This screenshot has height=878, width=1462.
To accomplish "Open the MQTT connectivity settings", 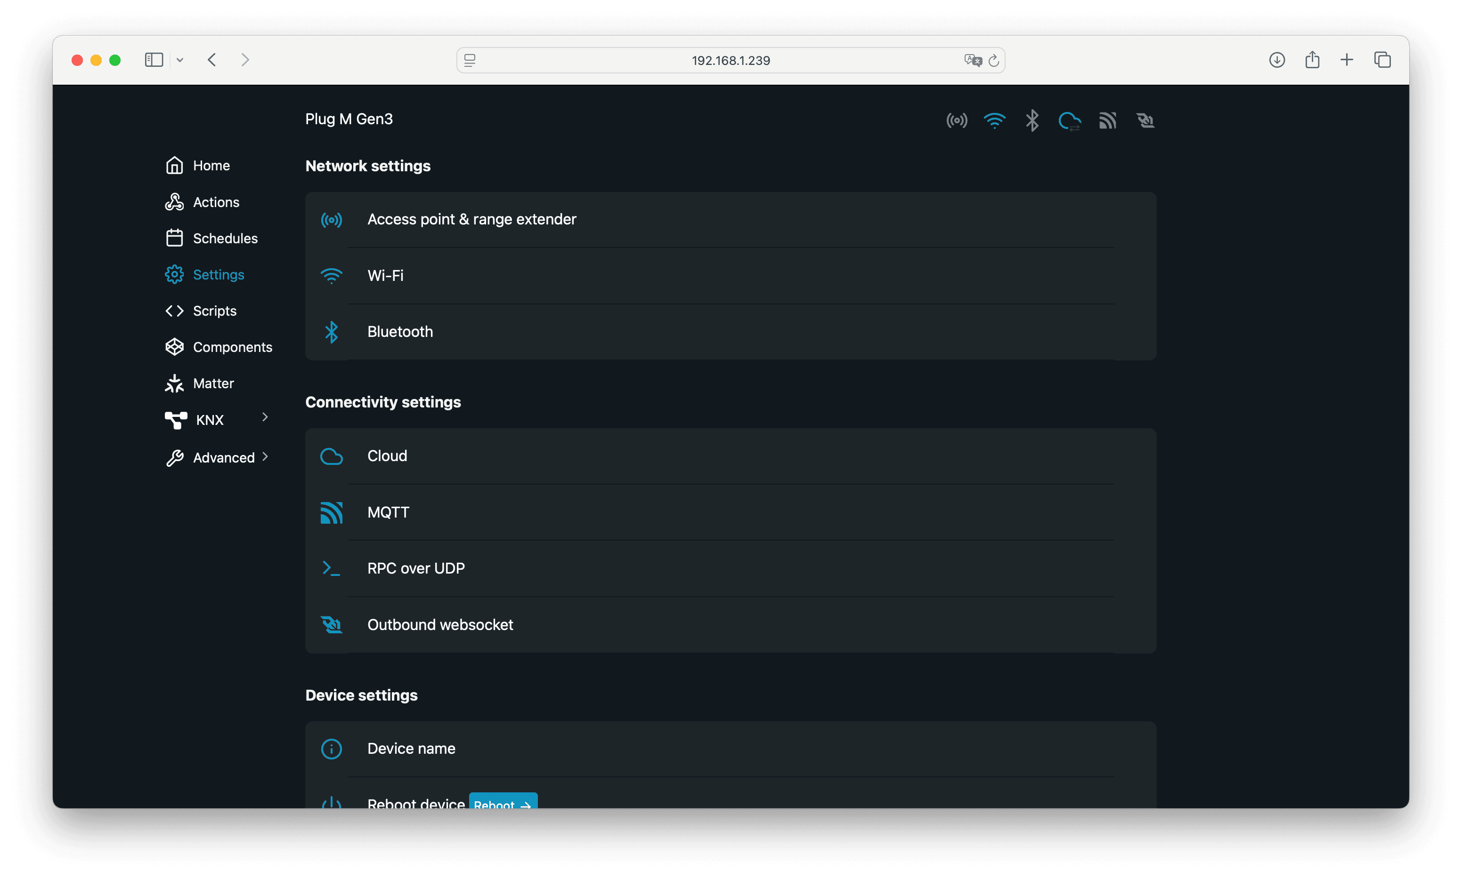I will pos(388,512).
